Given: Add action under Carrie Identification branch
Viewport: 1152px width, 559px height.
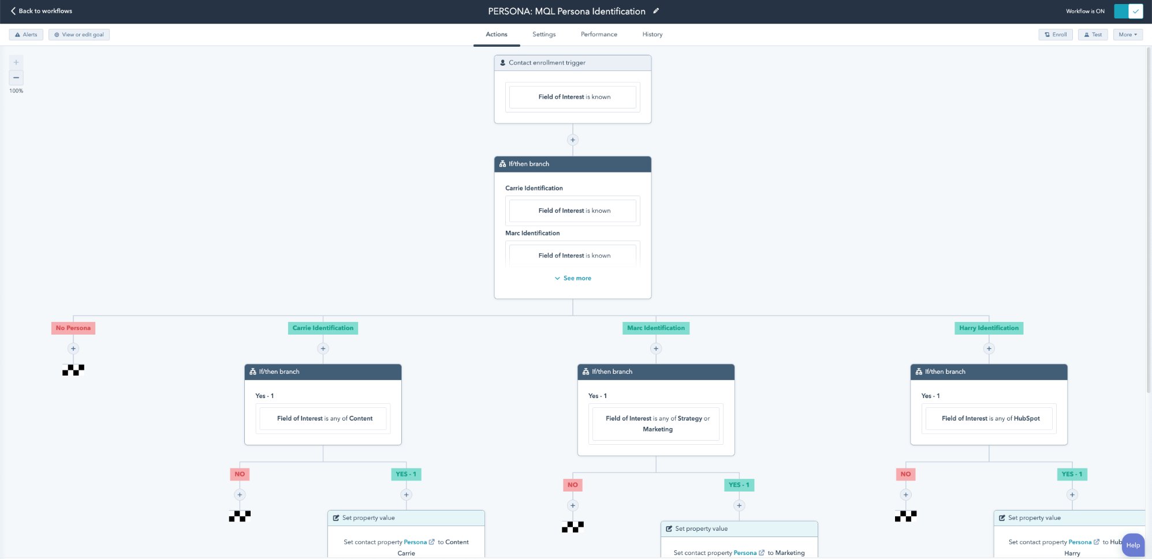Looking at the screenshot, I should pos(323,348).
